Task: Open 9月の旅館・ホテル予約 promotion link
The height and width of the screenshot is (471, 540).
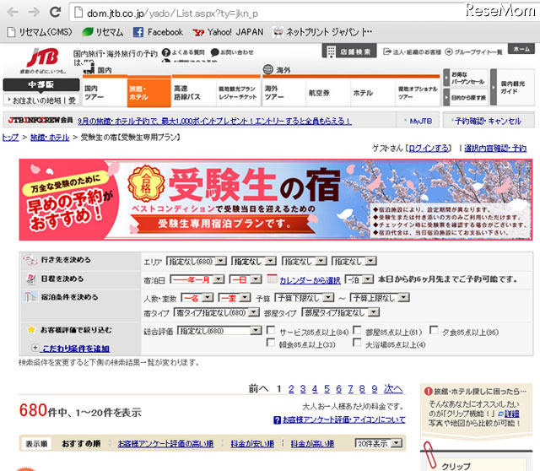Action: click(214, 121)
